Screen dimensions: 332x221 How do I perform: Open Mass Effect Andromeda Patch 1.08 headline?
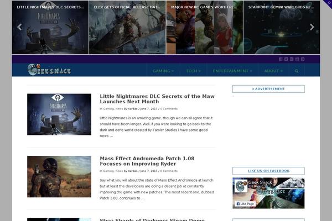pyautogui.click(x=147, y=161)
